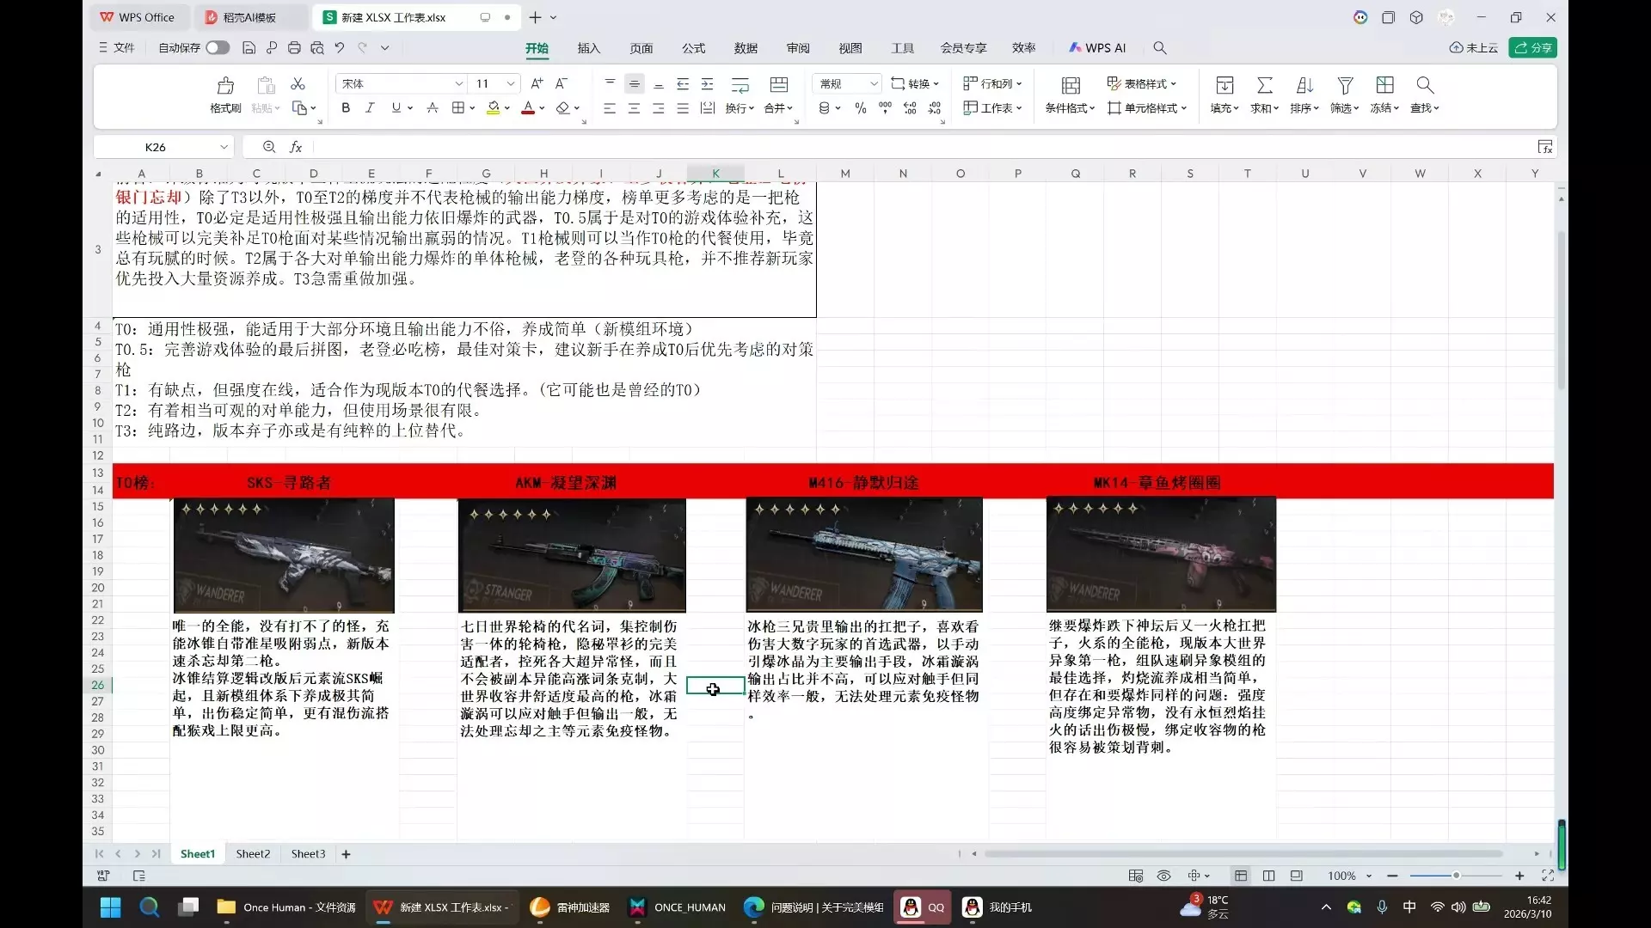Image resolution: width=1651 pixels, height=928 pixels.
Task: Click the red font color swatch
Action: click(528, 107)
